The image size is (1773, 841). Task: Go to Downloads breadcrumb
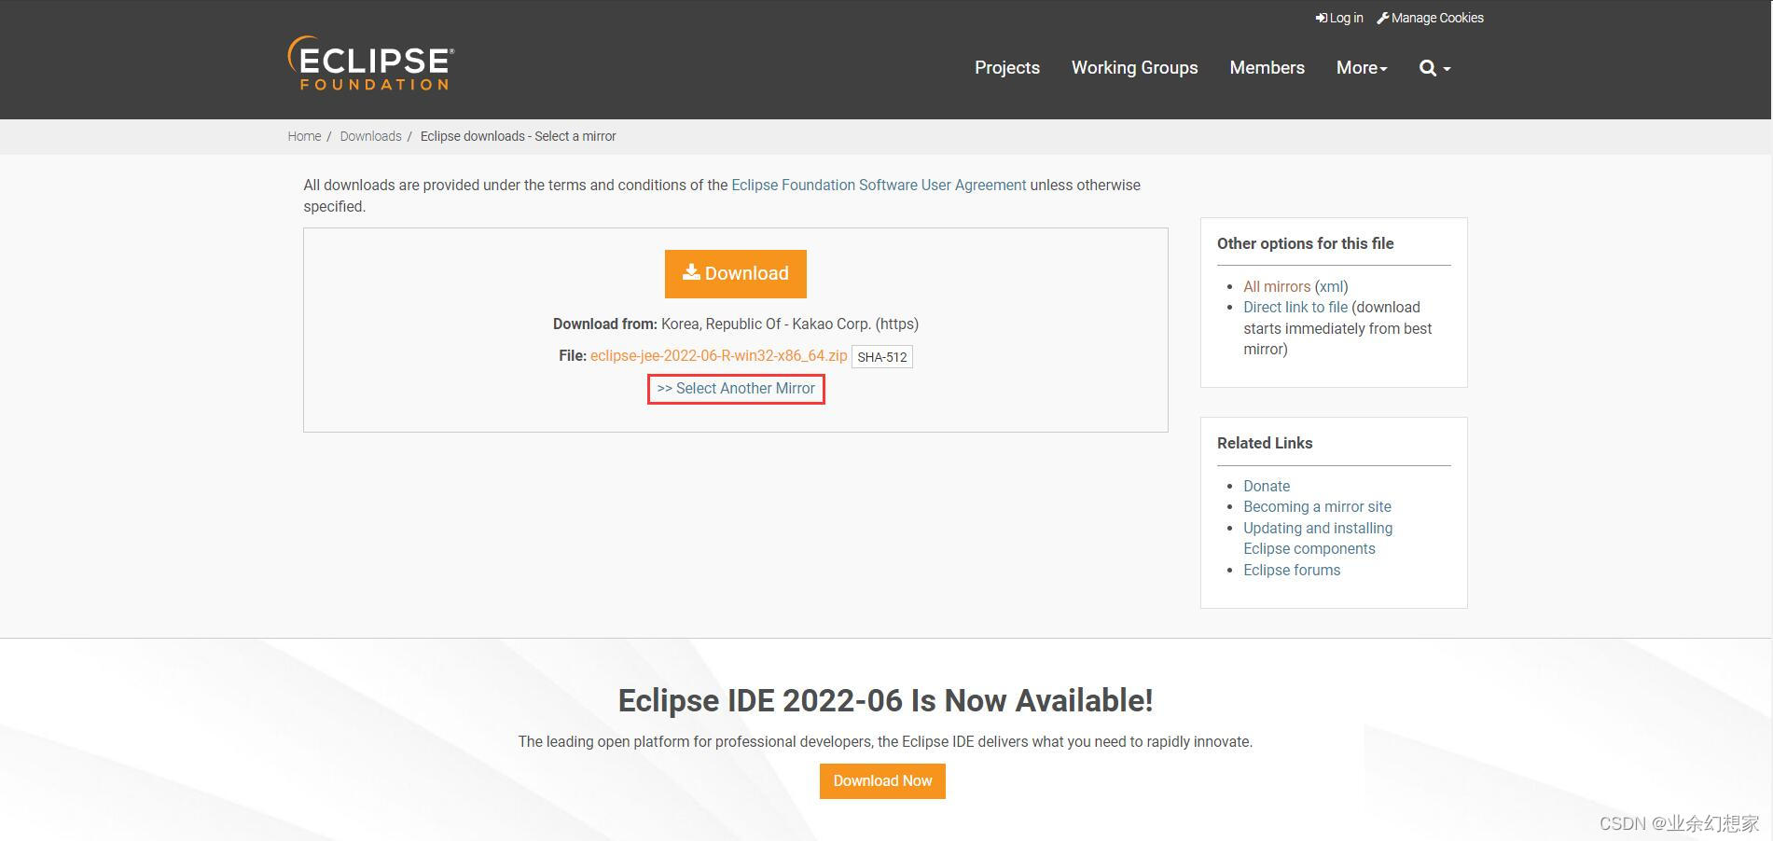[x=370, y=136]
